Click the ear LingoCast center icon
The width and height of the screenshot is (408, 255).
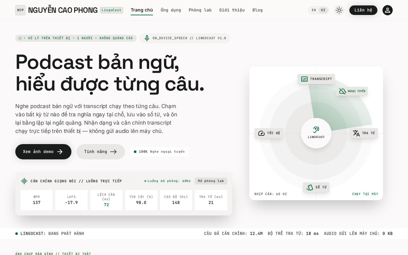316,129
